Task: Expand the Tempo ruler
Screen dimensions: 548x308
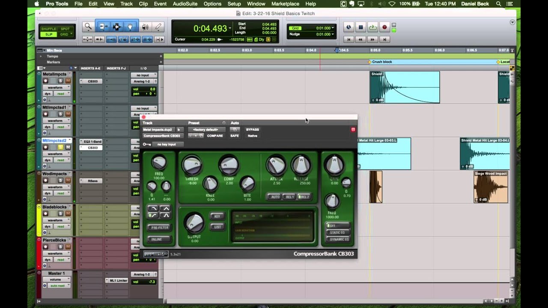Action: click(41, 56)
